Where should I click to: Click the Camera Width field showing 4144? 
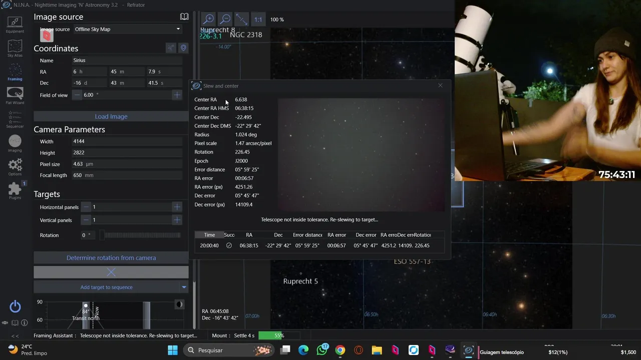127,141
